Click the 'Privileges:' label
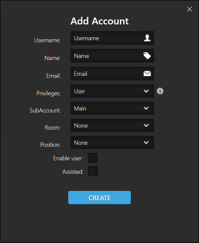The height and width of the screenshot is (243, 199). (x=48, y=93)
